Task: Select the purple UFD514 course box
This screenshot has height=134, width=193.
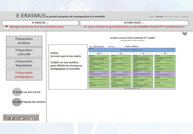Action: point(99,74)
